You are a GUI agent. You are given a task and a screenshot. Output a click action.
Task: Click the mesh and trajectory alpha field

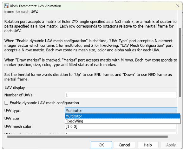pyautogui.click(x=121, y=133)
